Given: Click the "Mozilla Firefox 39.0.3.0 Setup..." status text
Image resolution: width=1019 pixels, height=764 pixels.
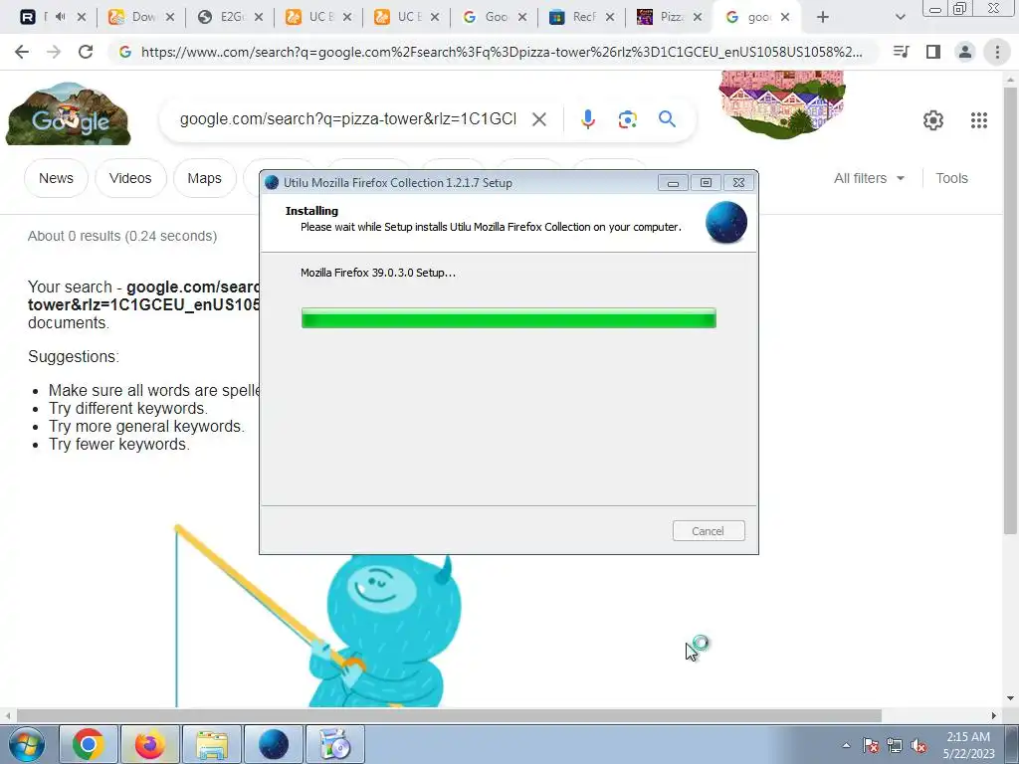Looking at the screenshot, I should pos(377,273).
